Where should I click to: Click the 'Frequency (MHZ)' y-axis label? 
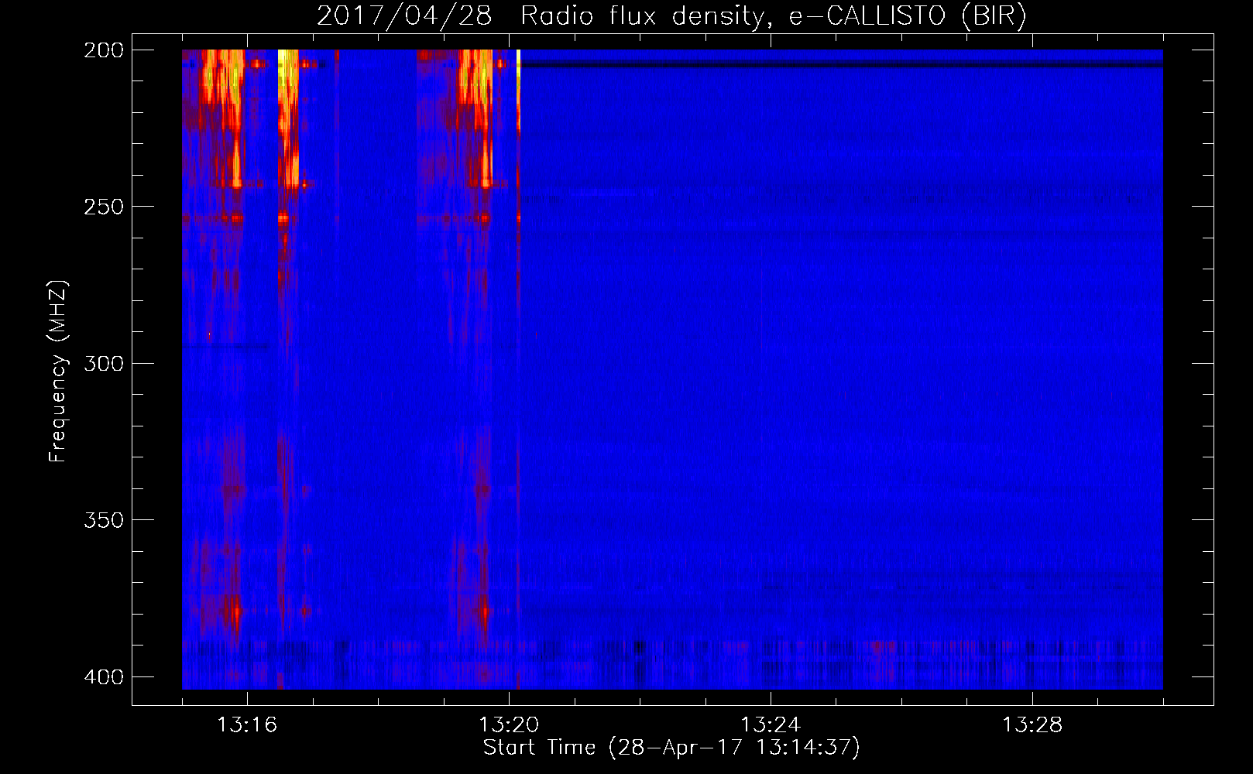click(58, 371)
